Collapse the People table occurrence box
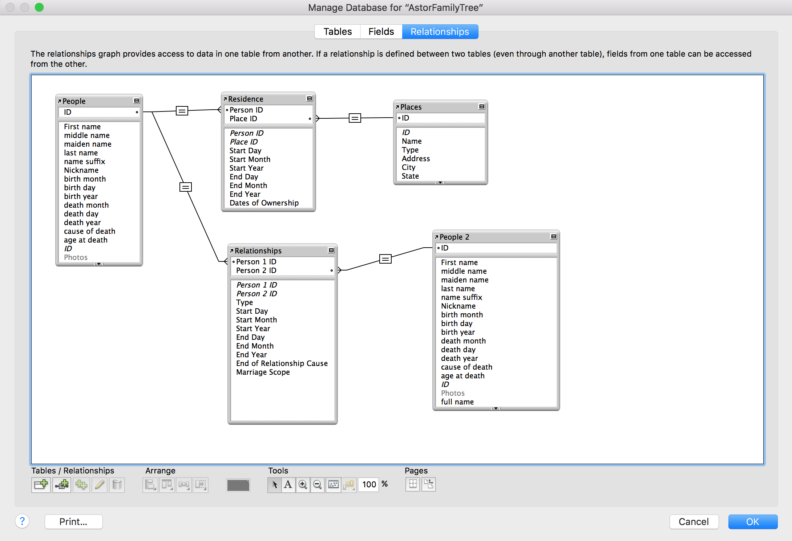This screenshot has height=541, width=792. pyautogui.click(x=137, y=101)
